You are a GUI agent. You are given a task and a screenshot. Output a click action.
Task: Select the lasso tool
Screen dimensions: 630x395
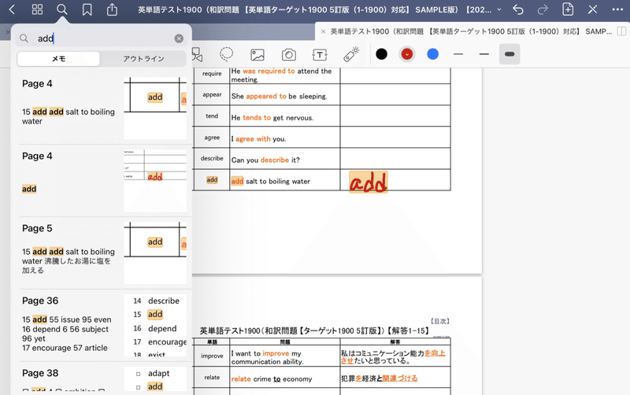(x=227, y=54)
